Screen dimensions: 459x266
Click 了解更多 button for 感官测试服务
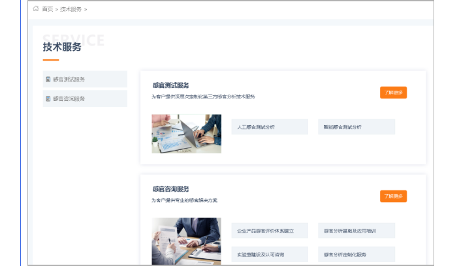pos(393,93)
